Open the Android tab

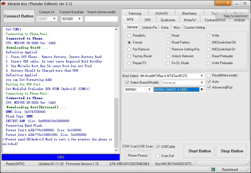239,20
